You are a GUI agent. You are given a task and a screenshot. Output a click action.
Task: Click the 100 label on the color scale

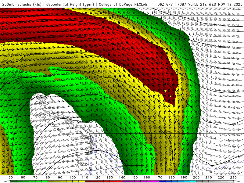(x=73, y=178)
